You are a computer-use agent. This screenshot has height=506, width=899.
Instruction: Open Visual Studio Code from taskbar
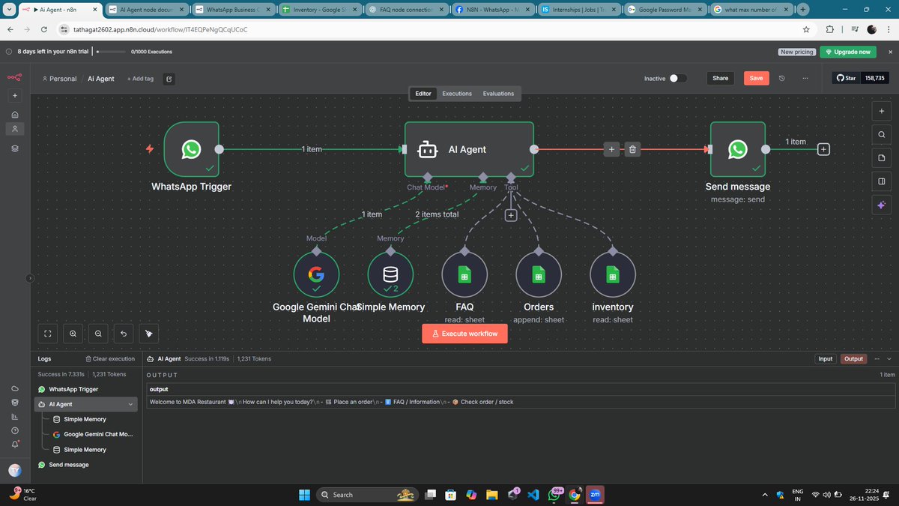[533, 495]
